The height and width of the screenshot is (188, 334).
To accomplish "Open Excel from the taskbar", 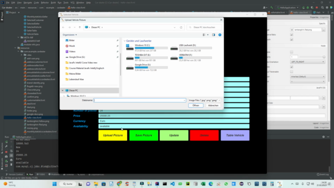I will point(203,184).
